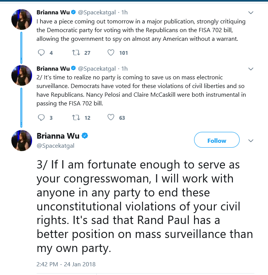268x275 pixels.
Task: Follow Brianna Wu
Action: coord(217,140)
